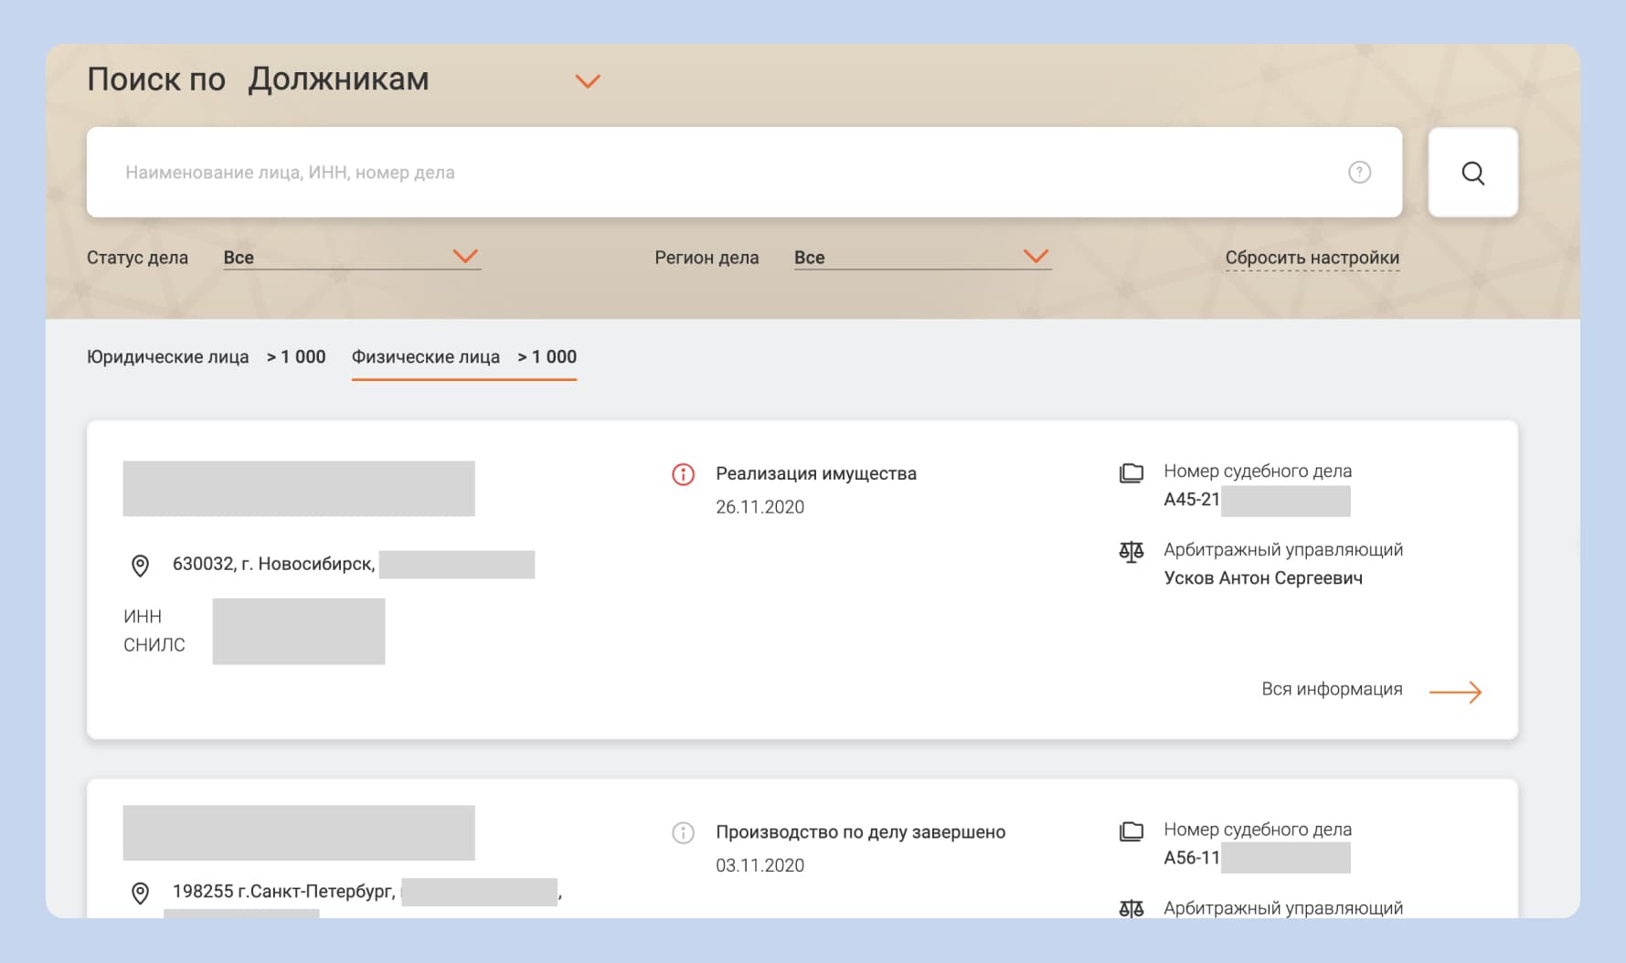
Task: Click the magnifying glass search button
Action: 1472,173
